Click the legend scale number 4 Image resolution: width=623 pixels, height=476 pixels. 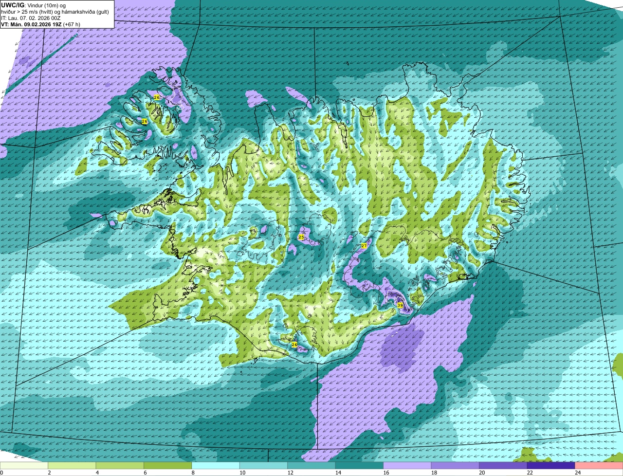[x=97, y=473]
